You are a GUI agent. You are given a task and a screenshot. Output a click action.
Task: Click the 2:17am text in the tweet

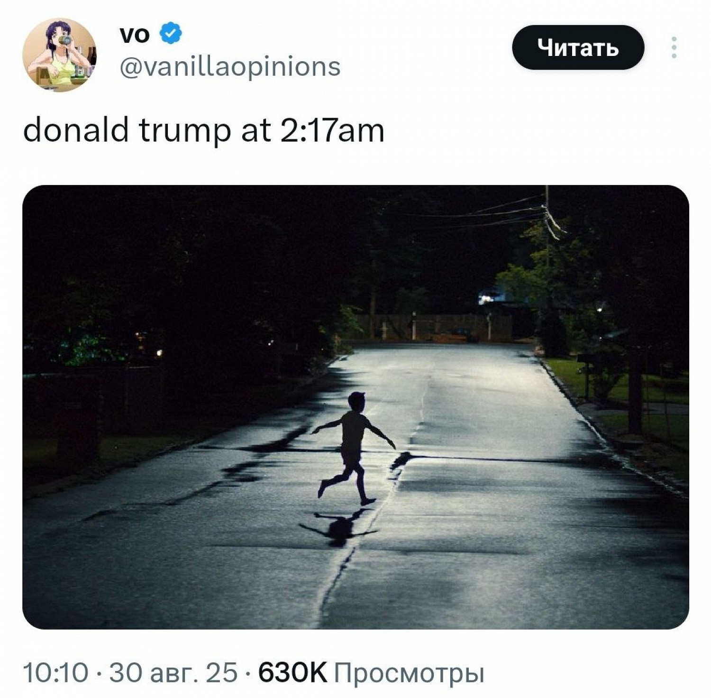click(x=332, y=130)
